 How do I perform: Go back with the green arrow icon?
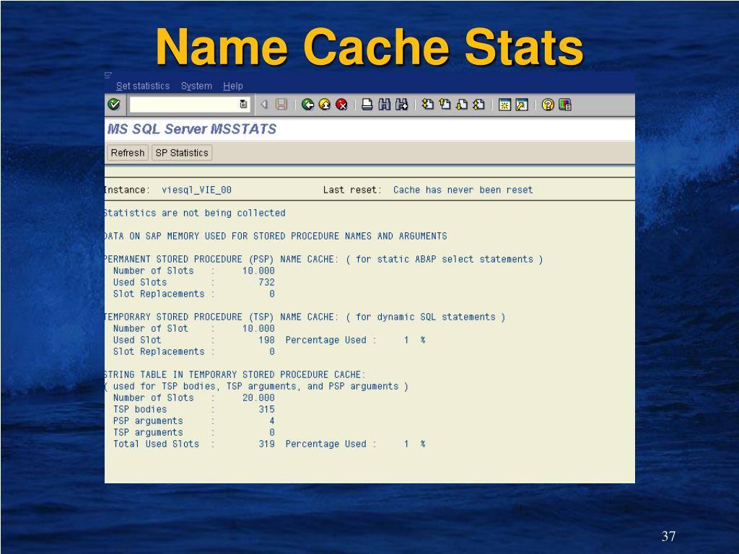point(307,104)
